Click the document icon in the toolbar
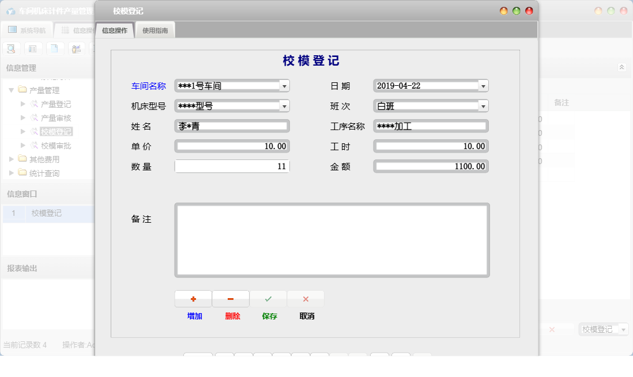This screenshot has height=377, width=633. coord(55,48)
